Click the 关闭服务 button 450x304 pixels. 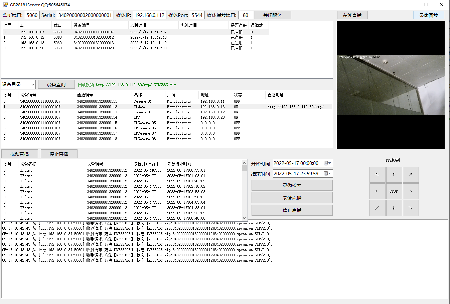[273, 15]
